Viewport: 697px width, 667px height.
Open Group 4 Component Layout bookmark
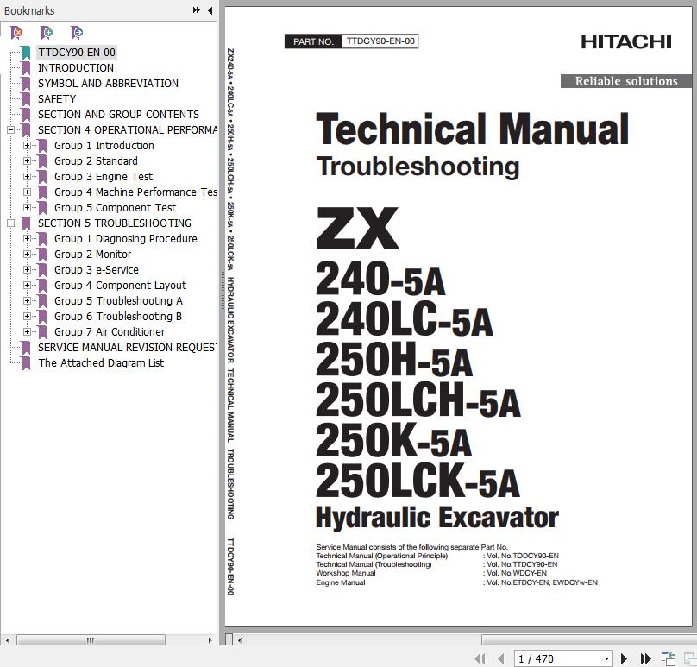click(121, 286)
